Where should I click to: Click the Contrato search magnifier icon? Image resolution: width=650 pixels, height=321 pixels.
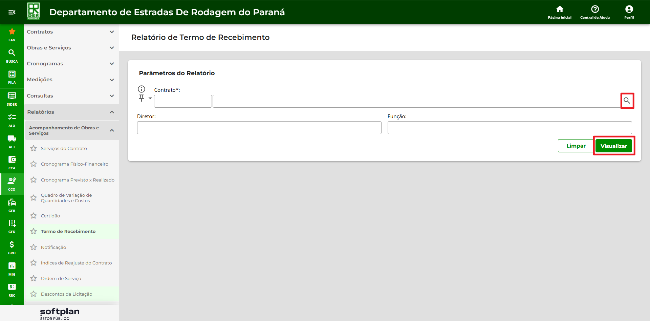tap(627, 101)
